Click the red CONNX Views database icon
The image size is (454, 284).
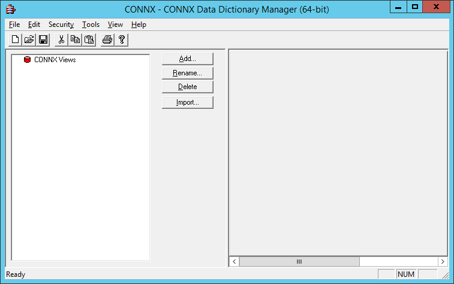27,60
